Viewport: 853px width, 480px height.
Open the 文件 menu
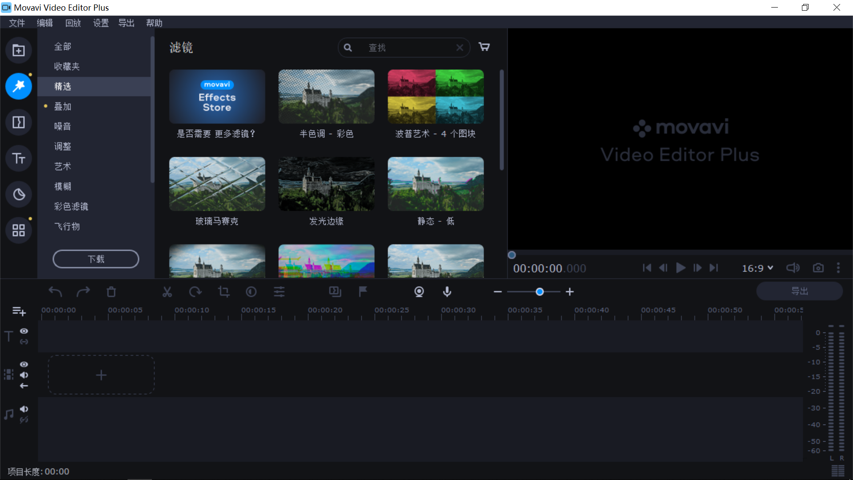click(17, 23)
